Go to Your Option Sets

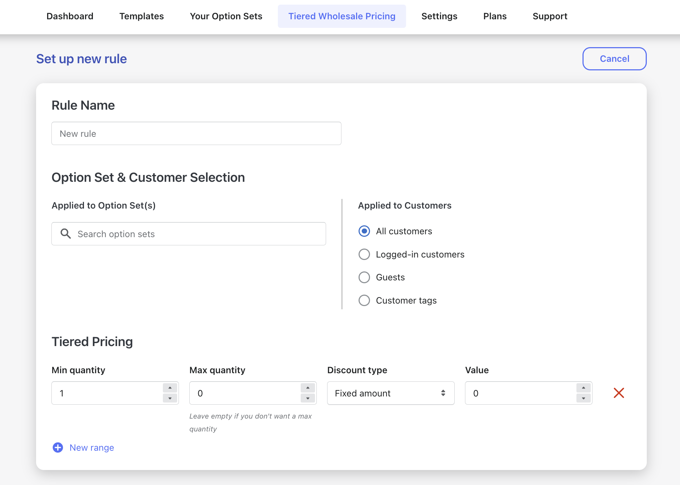(x=226, y=16)
